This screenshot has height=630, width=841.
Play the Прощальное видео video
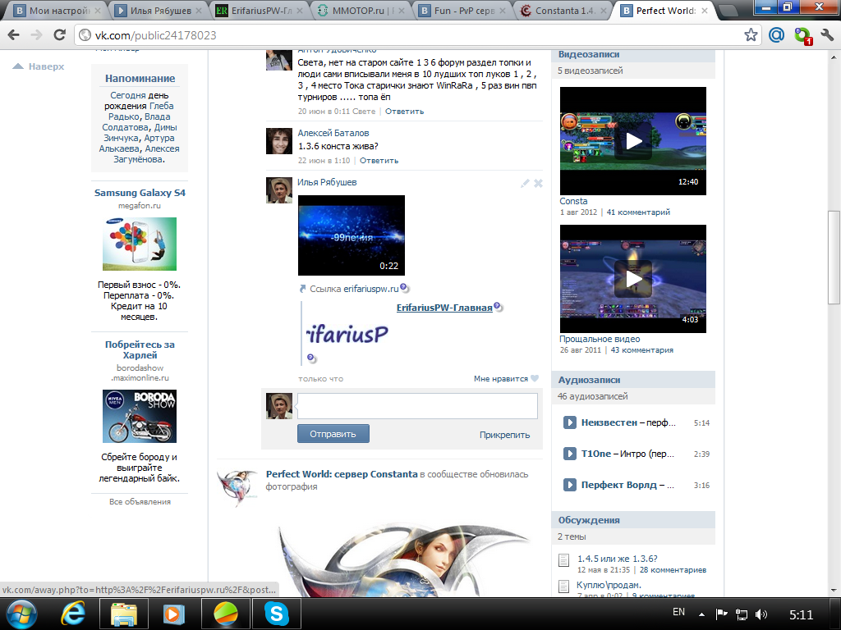(633, 279)
